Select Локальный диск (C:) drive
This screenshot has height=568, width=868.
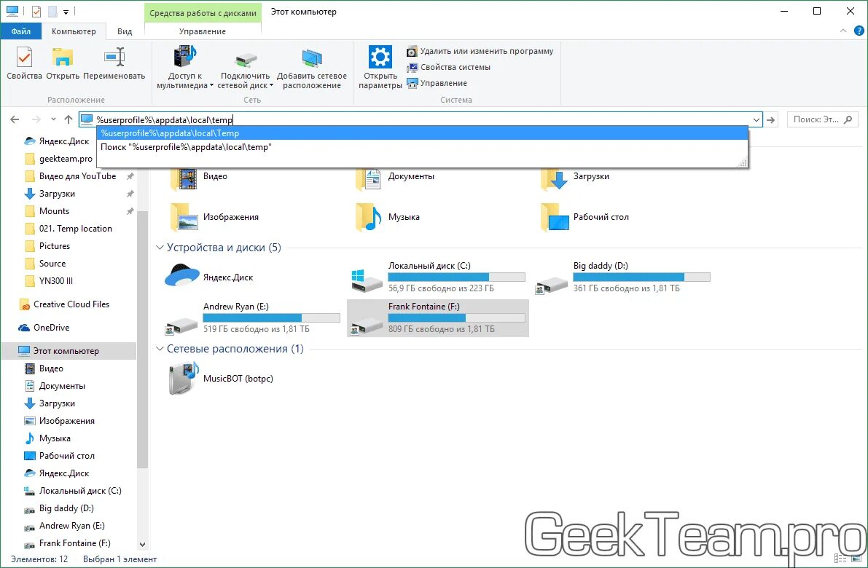point(438,277)
